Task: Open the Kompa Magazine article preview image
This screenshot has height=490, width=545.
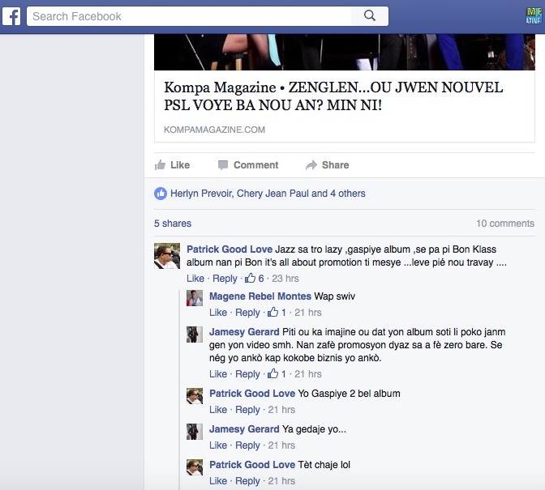Action: (x=345, y=52)
